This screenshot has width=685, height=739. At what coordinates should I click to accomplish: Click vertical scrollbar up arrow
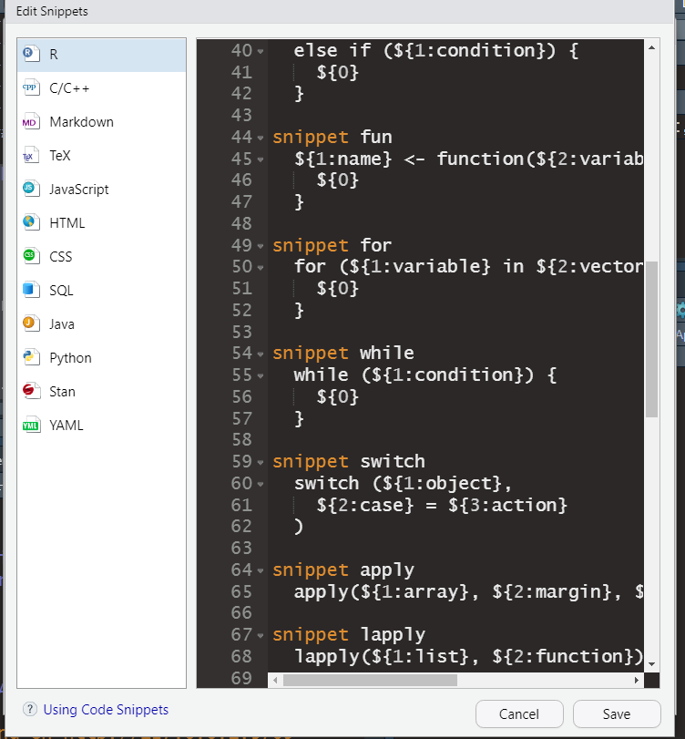(651, 47)
